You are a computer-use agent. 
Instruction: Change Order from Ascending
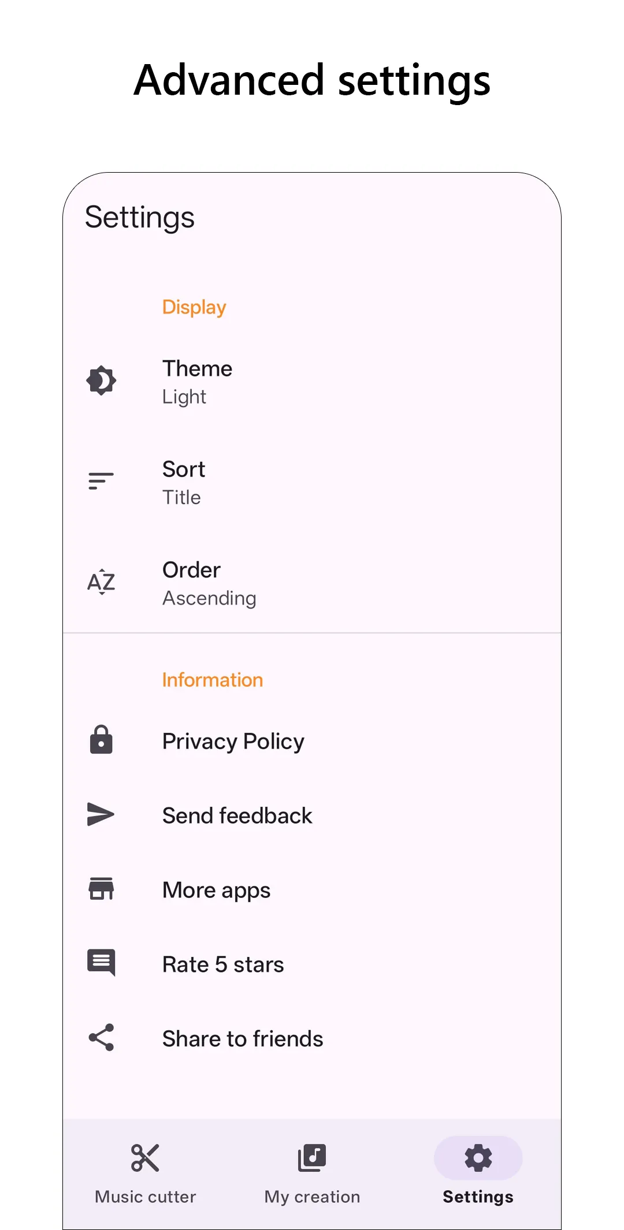pyautogui.click(x=209, y=583)
